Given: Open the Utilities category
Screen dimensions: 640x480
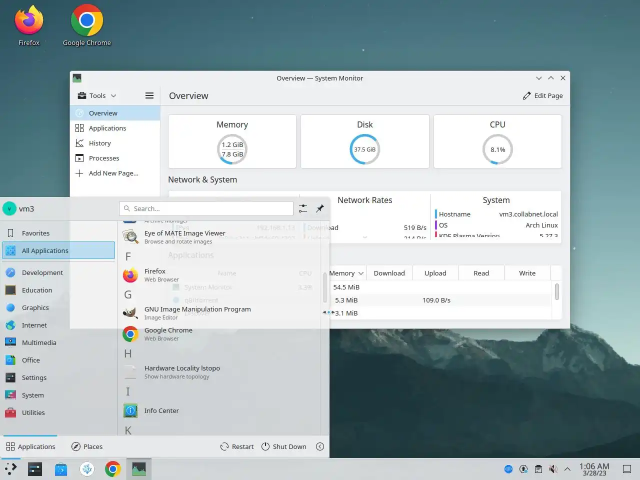Looking at the screenshot, I should [x=58, y=412].
